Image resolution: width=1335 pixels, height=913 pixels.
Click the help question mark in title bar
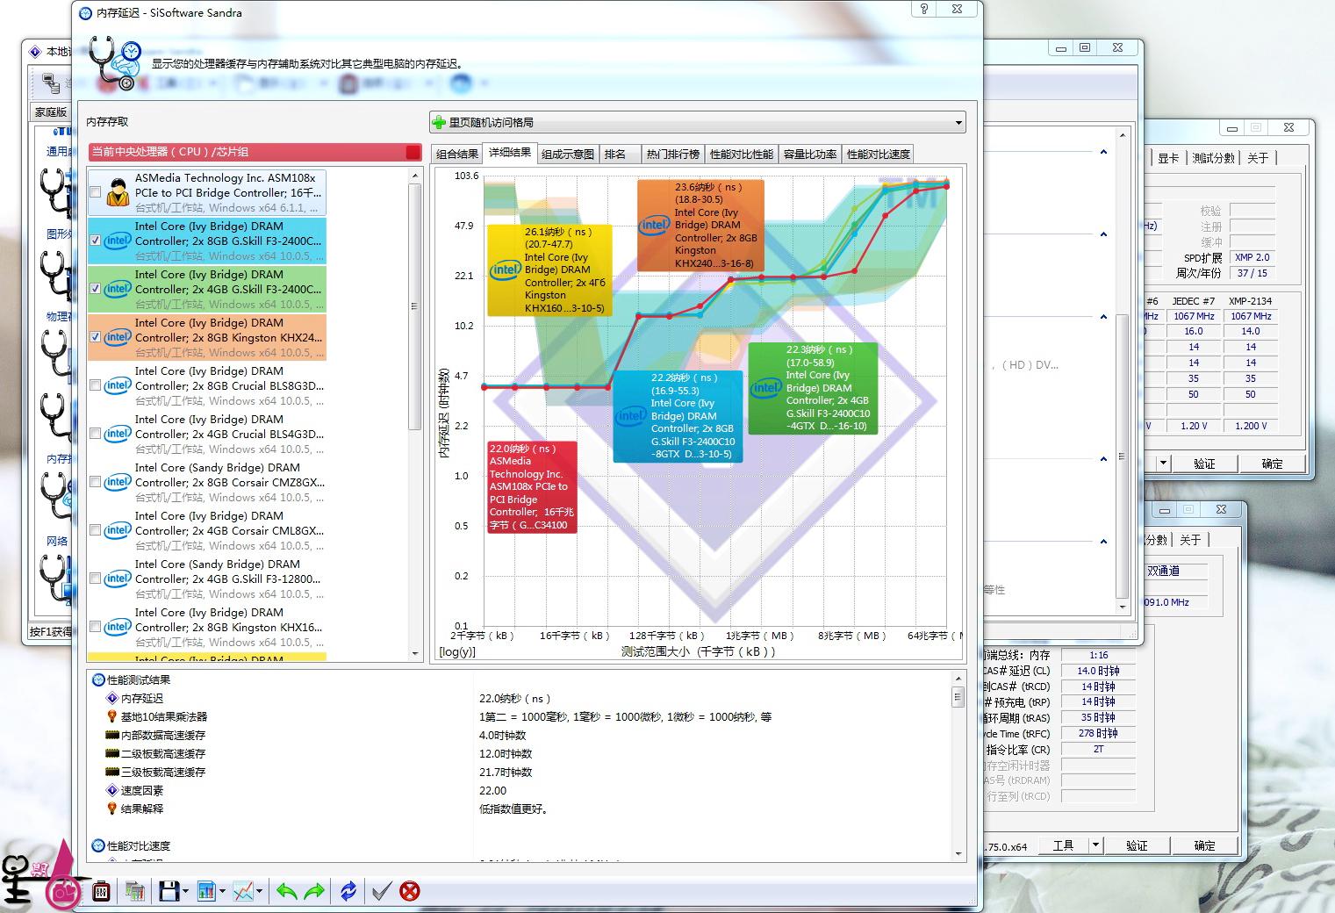click(924, 9)
